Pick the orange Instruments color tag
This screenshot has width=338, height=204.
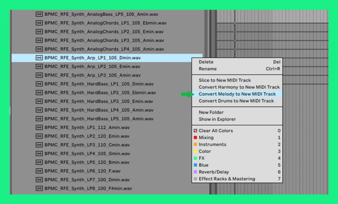pyautogui.click(x=212, y=145)
